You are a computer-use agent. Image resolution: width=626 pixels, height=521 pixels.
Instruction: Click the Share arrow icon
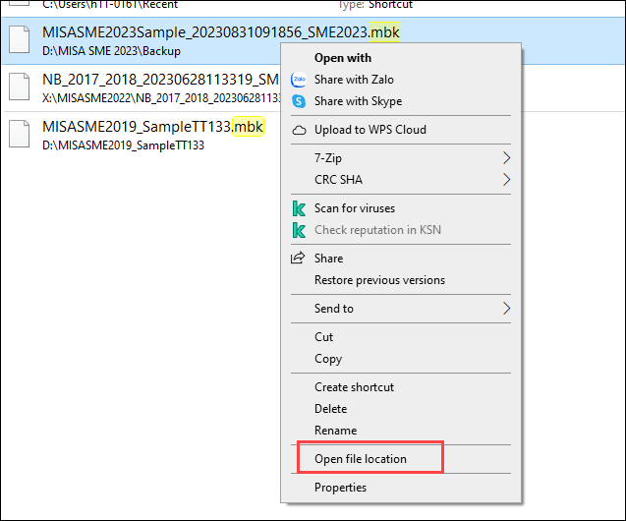tap(299, 259)
